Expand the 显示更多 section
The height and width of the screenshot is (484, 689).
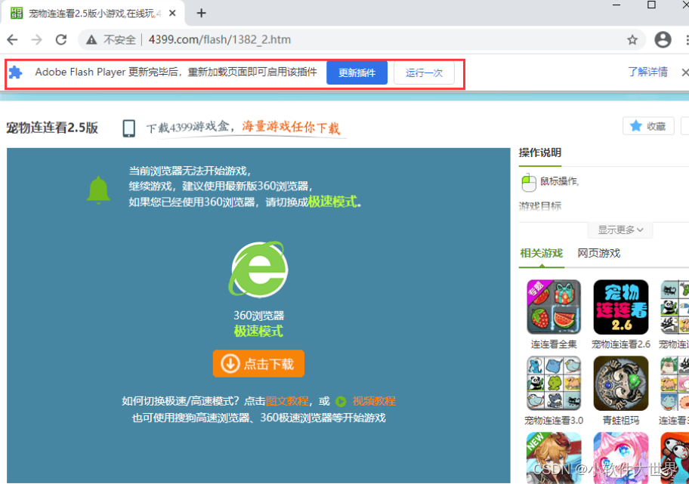tap(620, 230)
